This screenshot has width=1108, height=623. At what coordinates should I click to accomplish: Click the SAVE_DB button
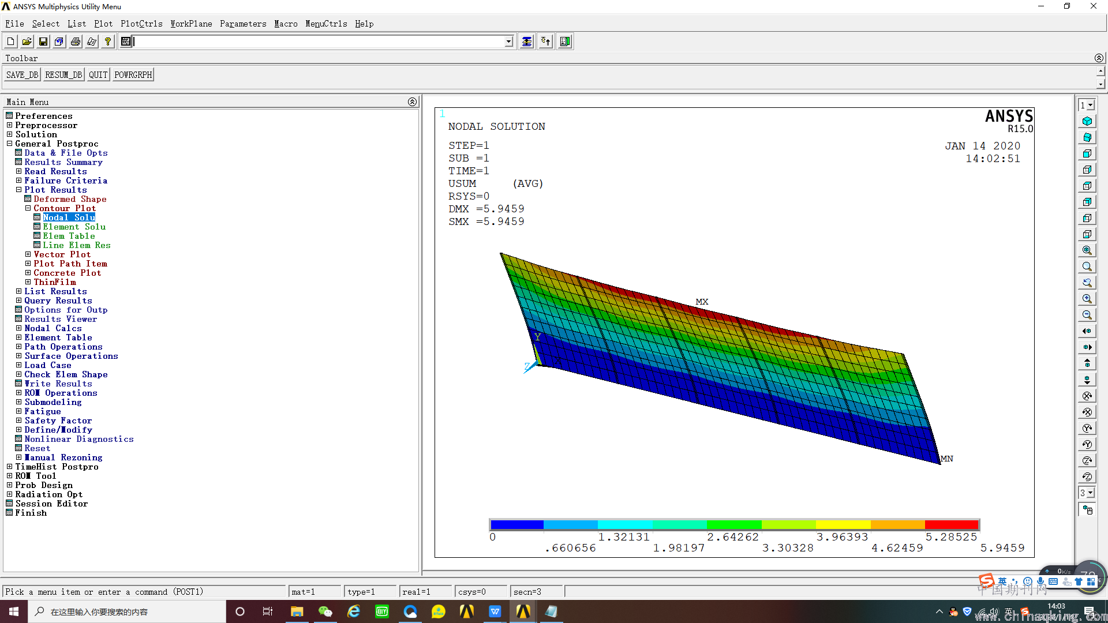click(22, 75)
